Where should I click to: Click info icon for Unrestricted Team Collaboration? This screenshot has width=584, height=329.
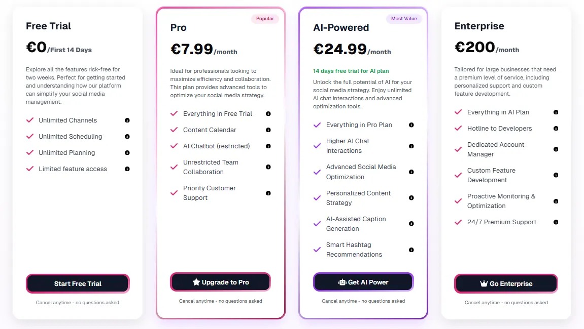268,167
